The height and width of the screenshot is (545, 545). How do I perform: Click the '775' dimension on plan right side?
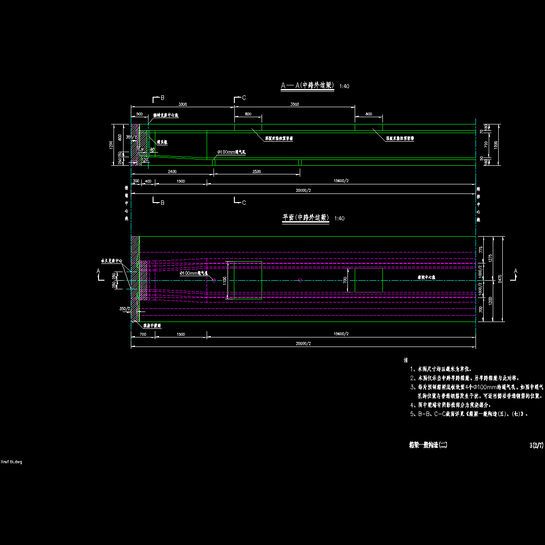pyautogui.click(x=481, y=249)
